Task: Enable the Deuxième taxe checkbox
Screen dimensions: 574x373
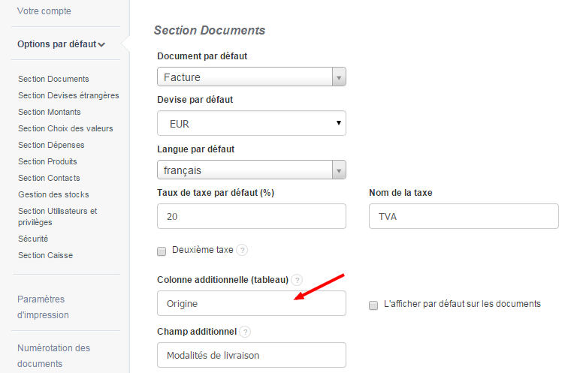Action: click(162, 251)
